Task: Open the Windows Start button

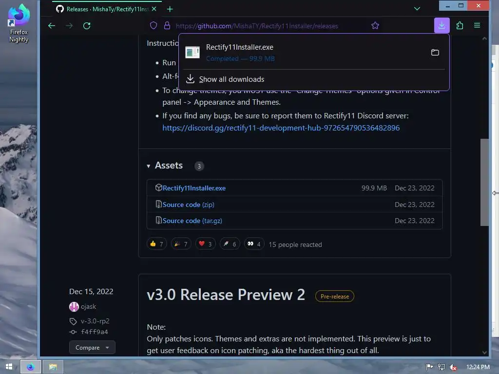Action: 9,367
